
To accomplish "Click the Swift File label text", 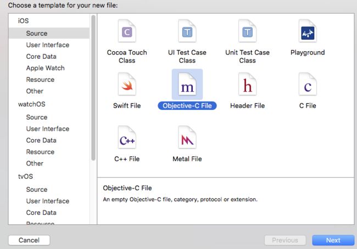I will pos(127,106).
